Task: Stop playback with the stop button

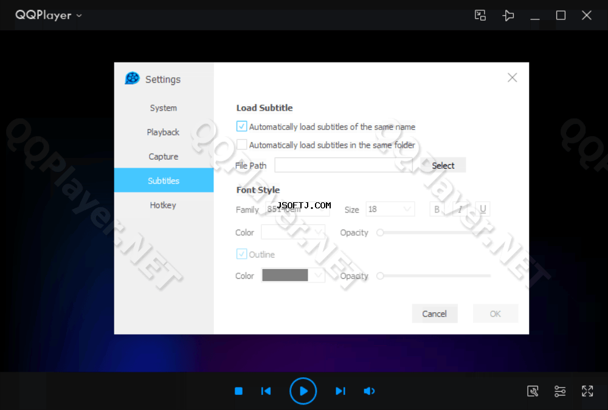Action: (x=238, y=391)
